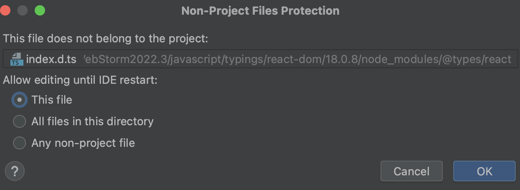This screenshot has width=520, height=190.
Task: Select the radio circle next to This file
Action: coord(19,100)
